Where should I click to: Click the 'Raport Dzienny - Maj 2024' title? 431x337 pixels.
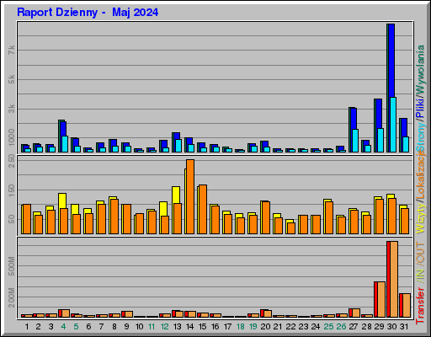[88, 13]
